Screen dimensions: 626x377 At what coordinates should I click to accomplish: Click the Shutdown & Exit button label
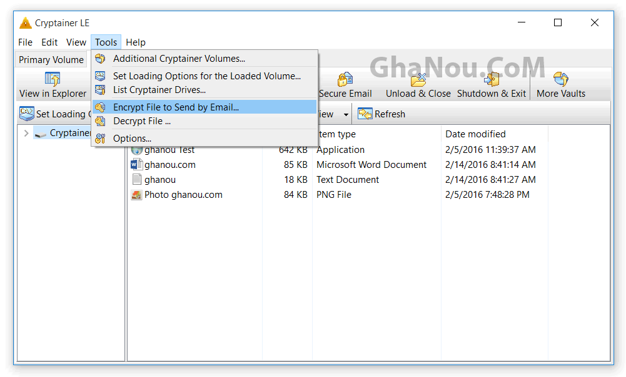tap(492, 94)
